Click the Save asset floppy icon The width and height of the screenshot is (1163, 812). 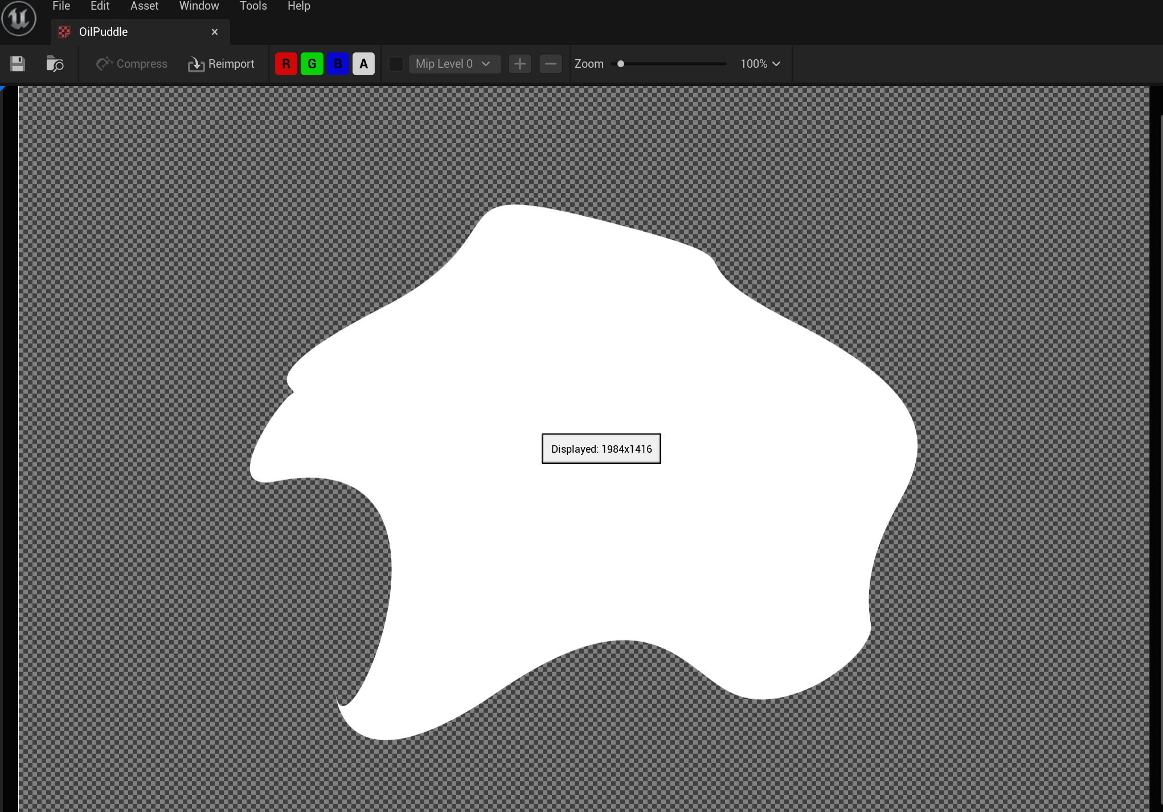pos(18,64)
